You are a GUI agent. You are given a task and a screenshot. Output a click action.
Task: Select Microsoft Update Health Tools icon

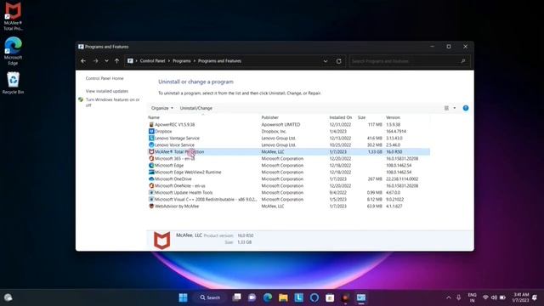click(x=151, y=193)
